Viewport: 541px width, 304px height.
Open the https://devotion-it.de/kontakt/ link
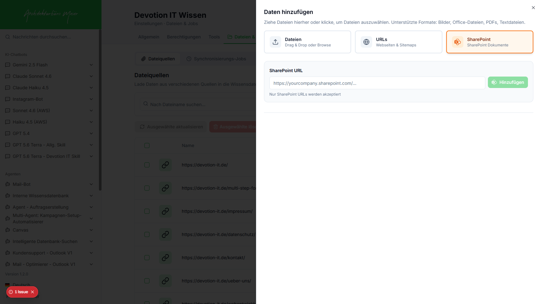213,258
